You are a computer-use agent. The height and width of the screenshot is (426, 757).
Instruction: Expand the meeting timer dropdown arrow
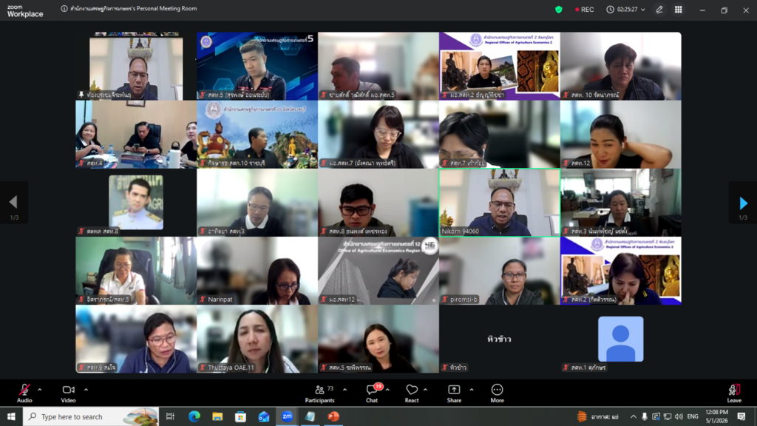tap(642, 10)
